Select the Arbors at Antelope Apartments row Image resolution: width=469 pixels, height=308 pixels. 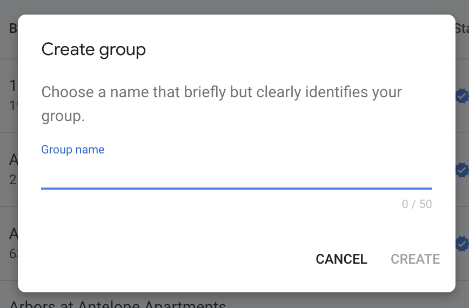click(x=117, y=304)
